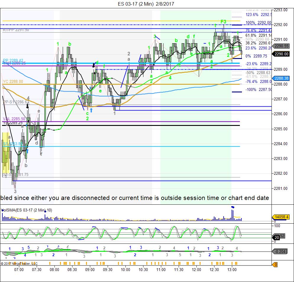294x282 pixels.
Task: Select the 23.6% 2290.28 Fibonacci label
Action: click(259, 48)
